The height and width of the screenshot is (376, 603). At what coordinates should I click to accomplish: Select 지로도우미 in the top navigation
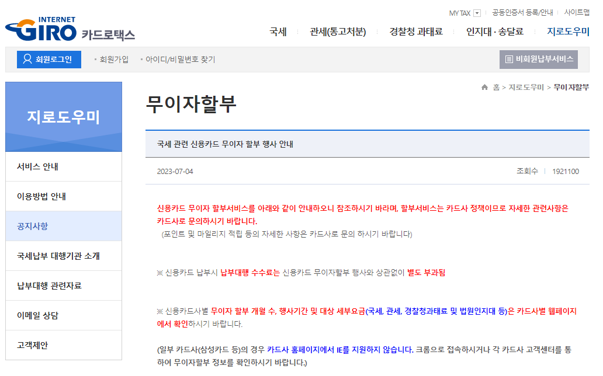pyautogui.click(x=567, y=32)
